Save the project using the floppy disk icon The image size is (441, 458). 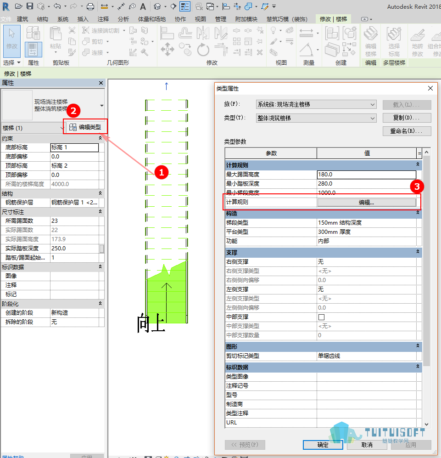pos(30,6)
